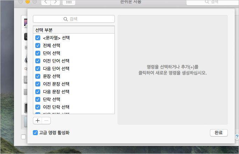Click the command list 검색 search field
The height and width of the screenshot is (154, 239).
coord(74,19)
